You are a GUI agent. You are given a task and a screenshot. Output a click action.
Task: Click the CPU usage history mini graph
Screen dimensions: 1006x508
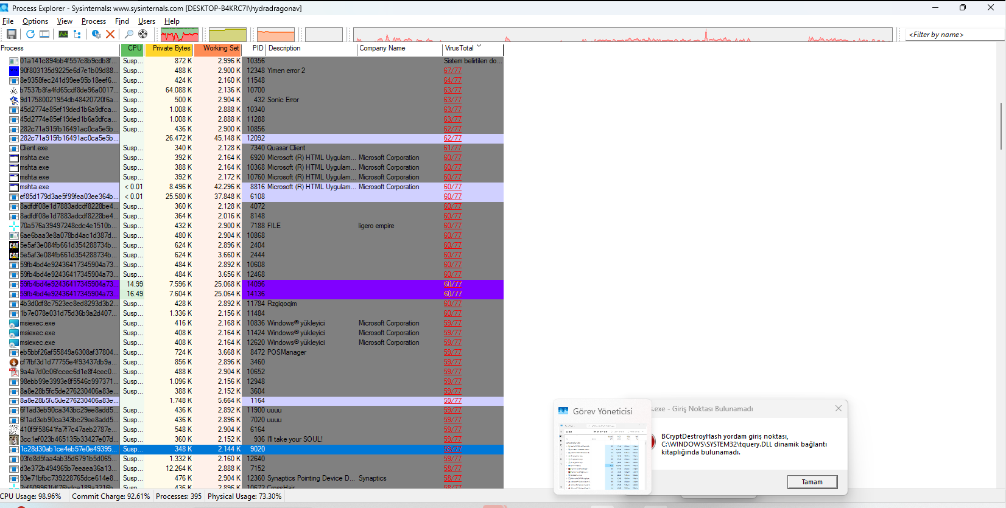180,35
